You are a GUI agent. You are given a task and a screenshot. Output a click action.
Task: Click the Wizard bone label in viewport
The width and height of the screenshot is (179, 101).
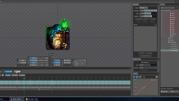pyautogui.click(x=51, y=54)
